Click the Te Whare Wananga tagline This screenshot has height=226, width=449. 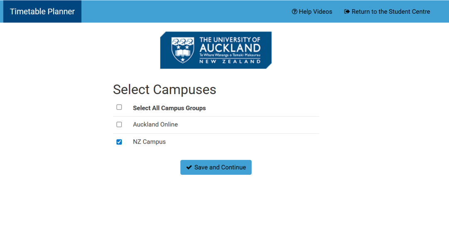tap(230, 55)
